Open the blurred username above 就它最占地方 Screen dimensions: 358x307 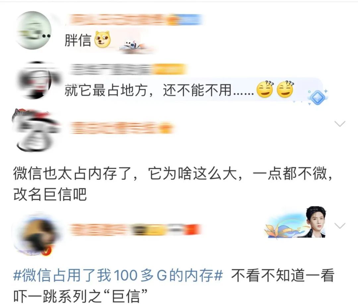click(x=128, y=69)
